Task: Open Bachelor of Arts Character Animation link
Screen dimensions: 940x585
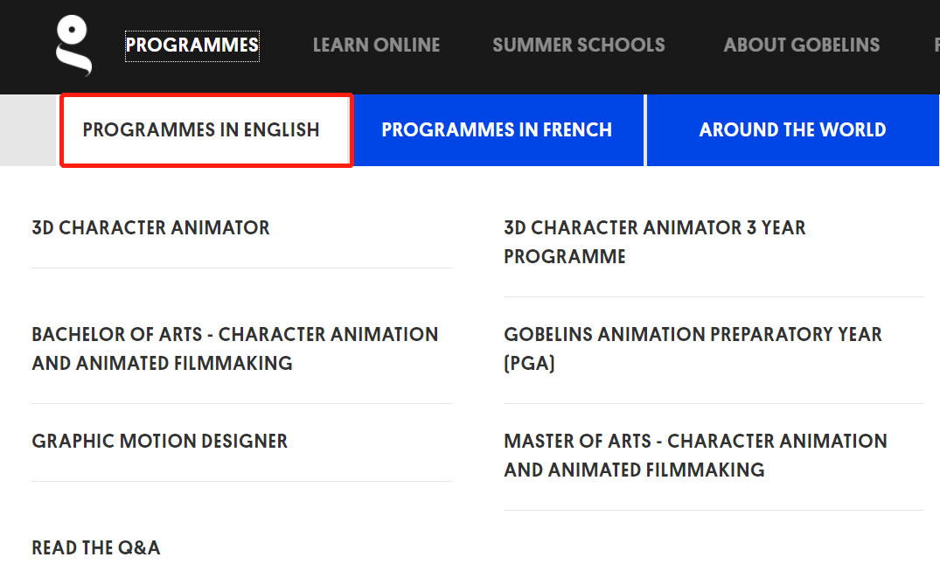Action: (x=235, y=349)
